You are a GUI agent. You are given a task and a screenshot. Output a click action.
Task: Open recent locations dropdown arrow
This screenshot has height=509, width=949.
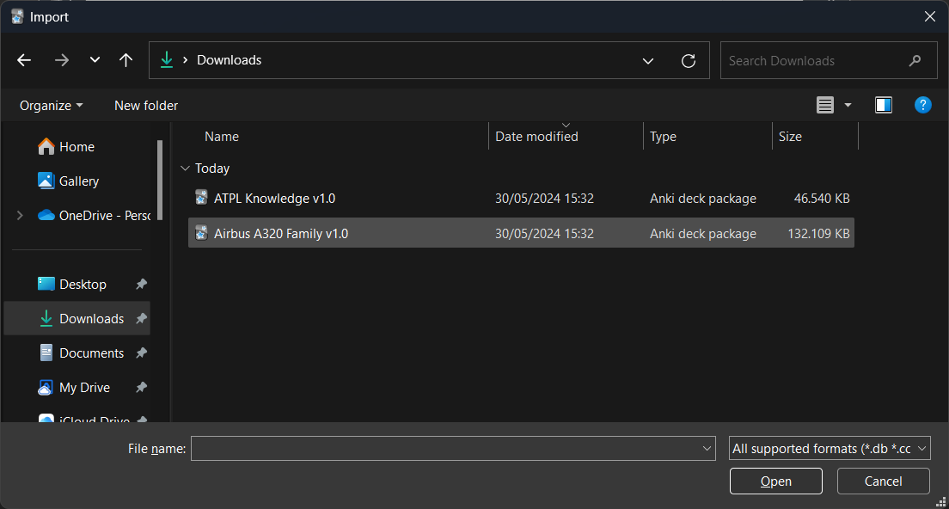(95, 60)
